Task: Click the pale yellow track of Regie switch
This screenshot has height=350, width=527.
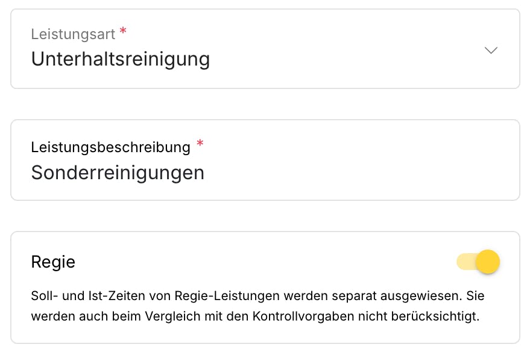Action: point(465,262)
